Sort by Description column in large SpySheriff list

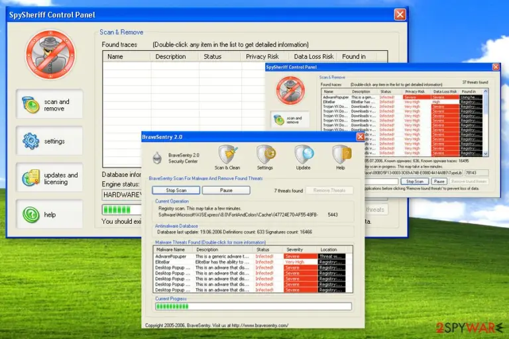[x=175, y=56]
